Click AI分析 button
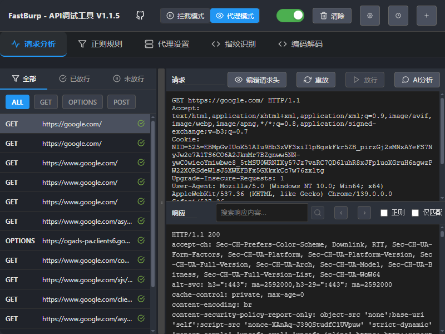 [417, 80]
